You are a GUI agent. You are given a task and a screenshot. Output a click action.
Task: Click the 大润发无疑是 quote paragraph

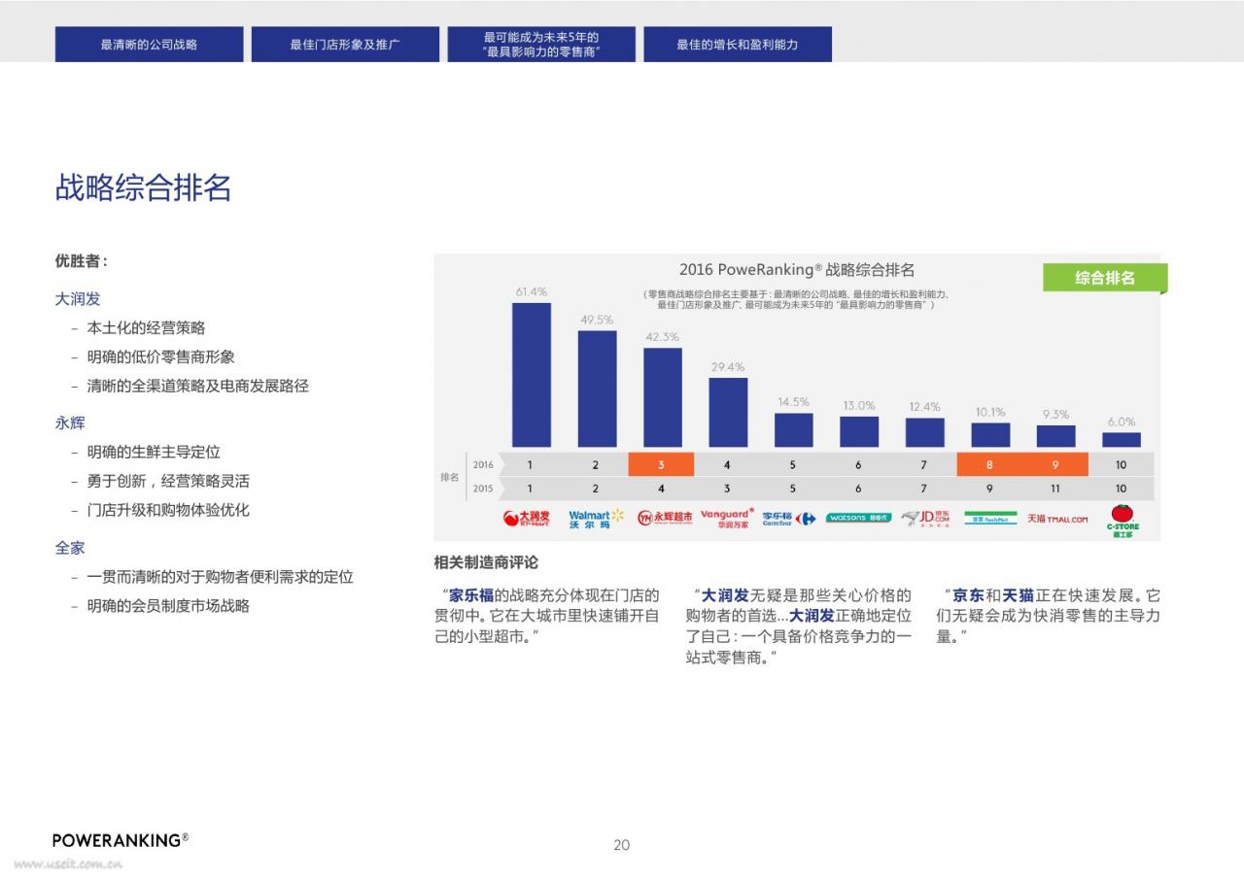click(799, 626)
